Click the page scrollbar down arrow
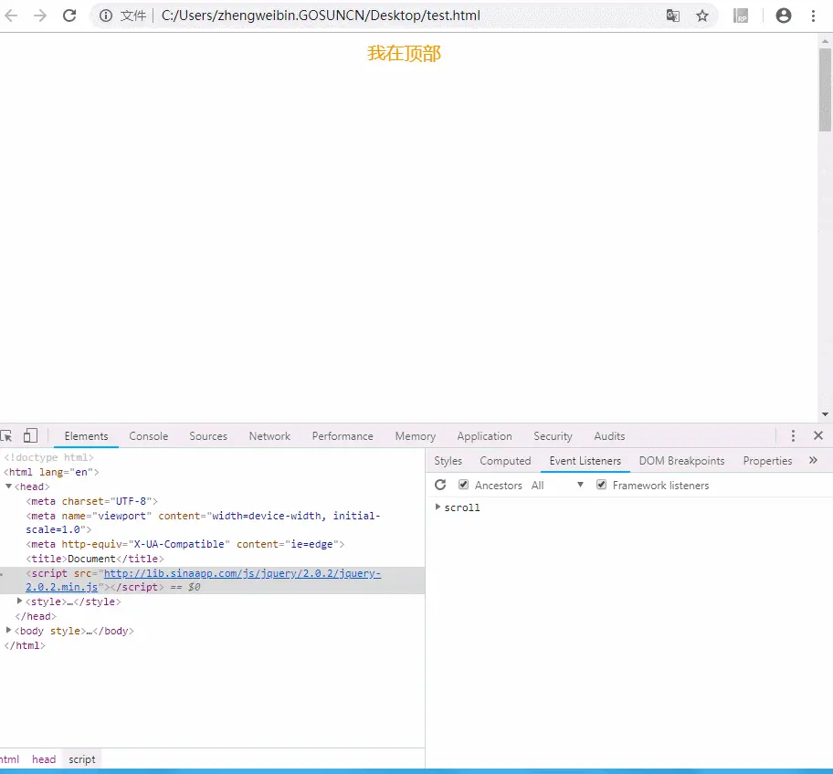 pos(825,414)
